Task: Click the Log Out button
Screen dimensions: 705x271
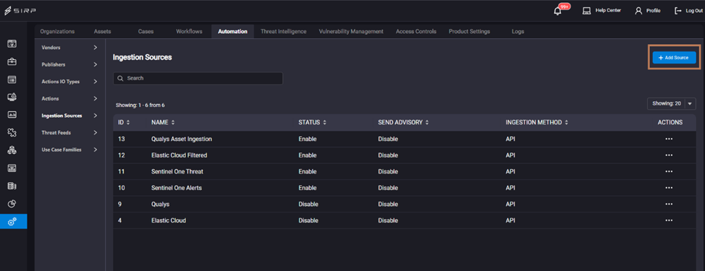Action: (x=688, y=11)
